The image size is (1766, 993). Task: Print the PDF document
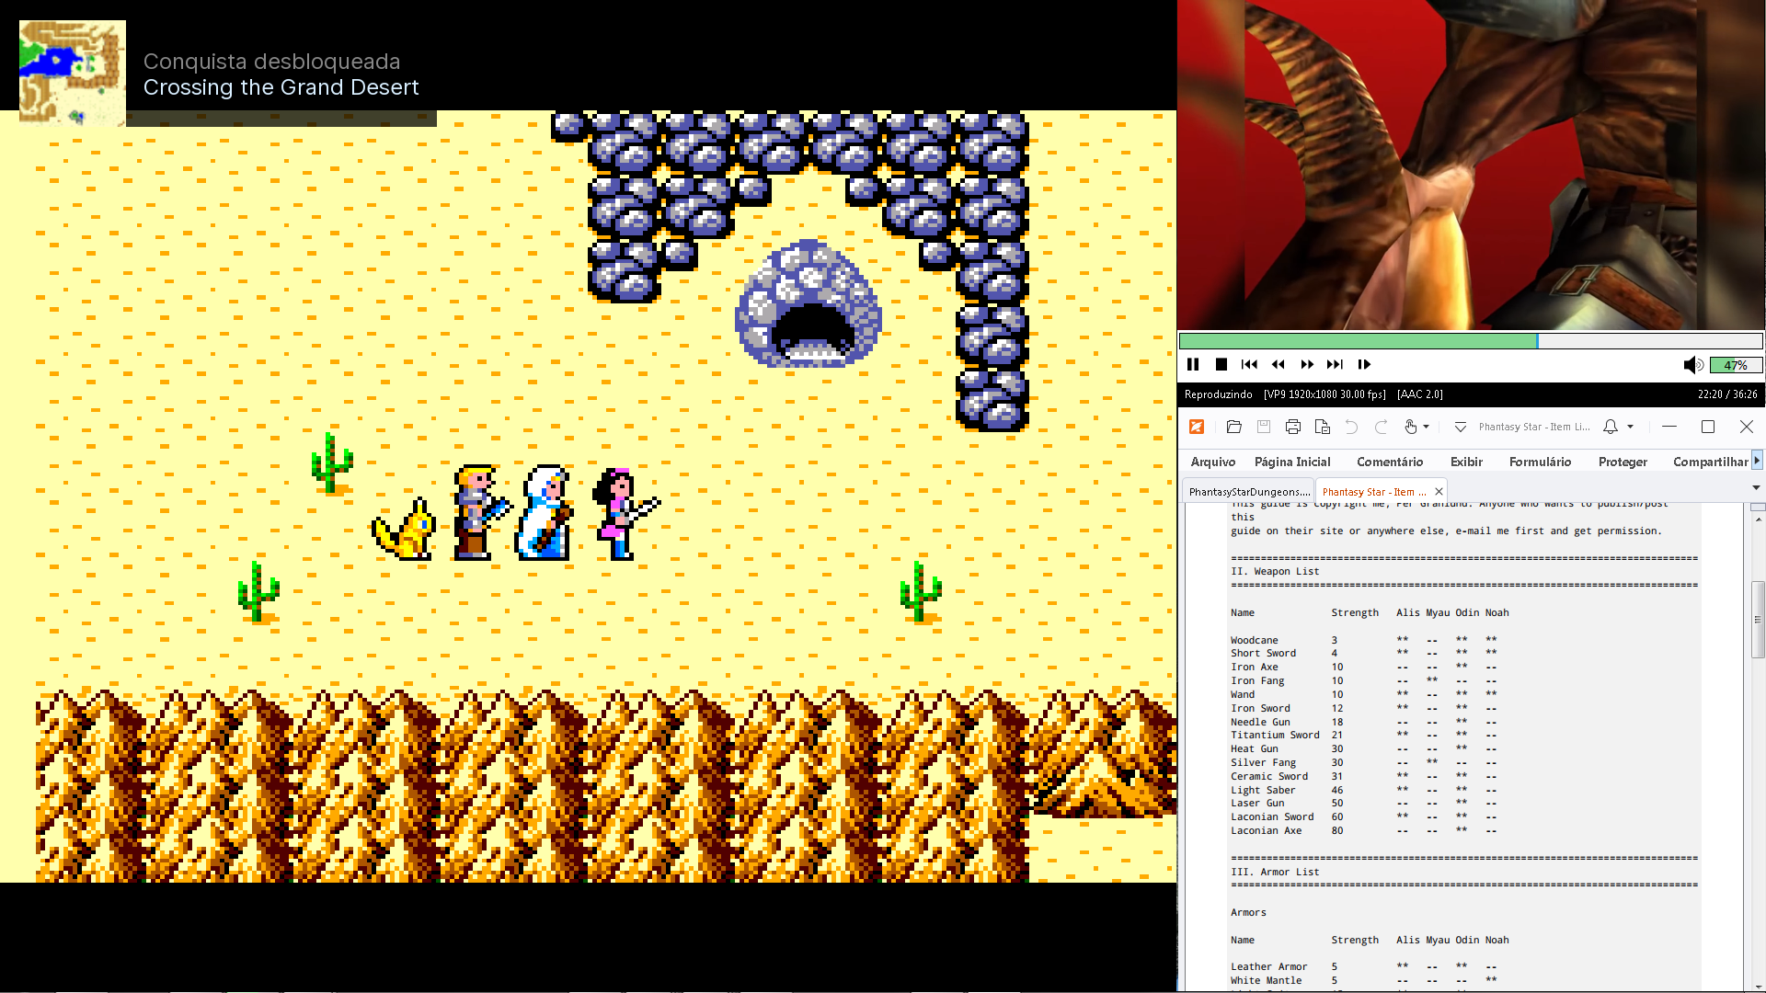(x=1293, y=427)
